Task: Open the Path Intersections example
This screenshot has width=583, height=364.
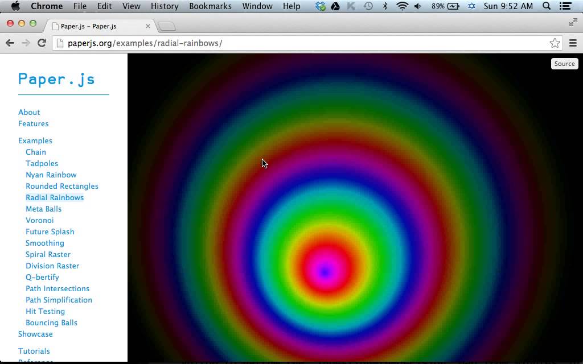Action: (x=58, y=288)
